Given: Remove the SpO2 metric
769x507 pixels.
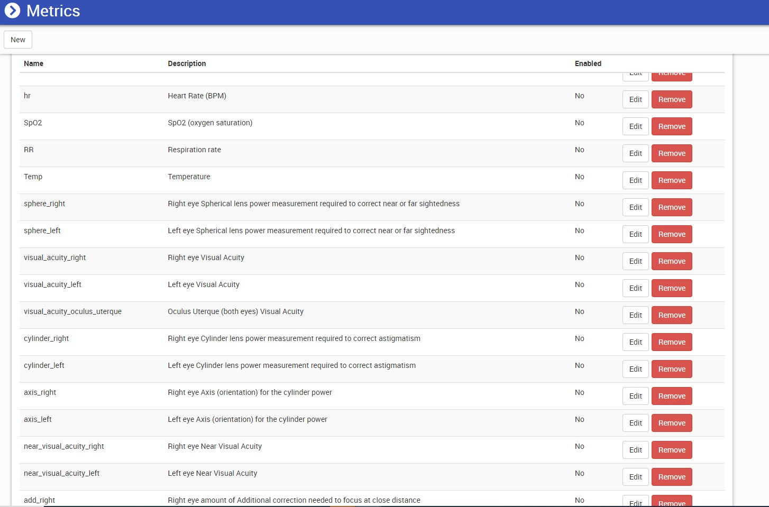Looking at the screenshot, I should [x=672, y=126].
